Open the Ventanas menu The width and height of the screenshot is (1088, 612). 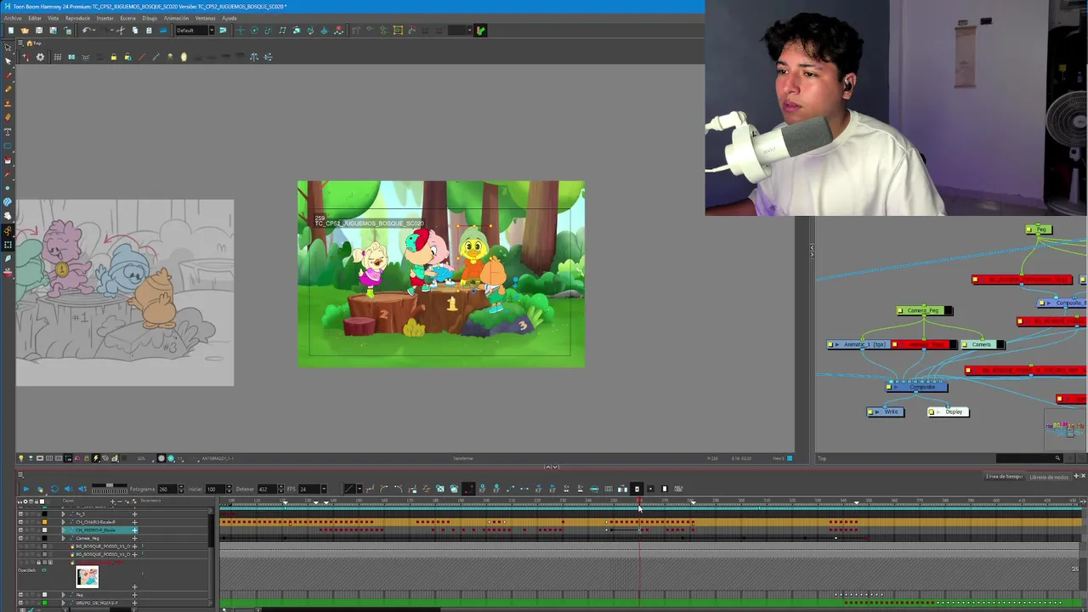pos(205,18)
